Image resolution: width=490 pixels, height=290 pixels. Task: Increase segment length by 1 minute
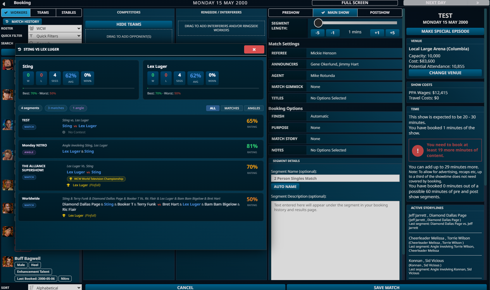tap(377, 33)
